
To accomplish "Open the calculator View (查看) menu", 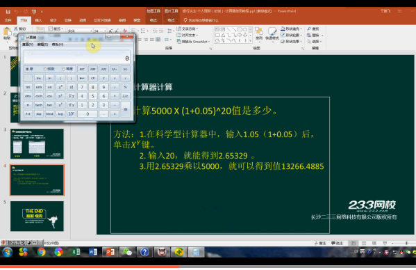I will coord(28,45).
